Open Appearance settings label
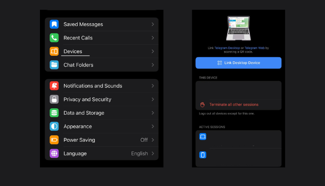Viewport: 325px width, 186px height. point(78,126)
